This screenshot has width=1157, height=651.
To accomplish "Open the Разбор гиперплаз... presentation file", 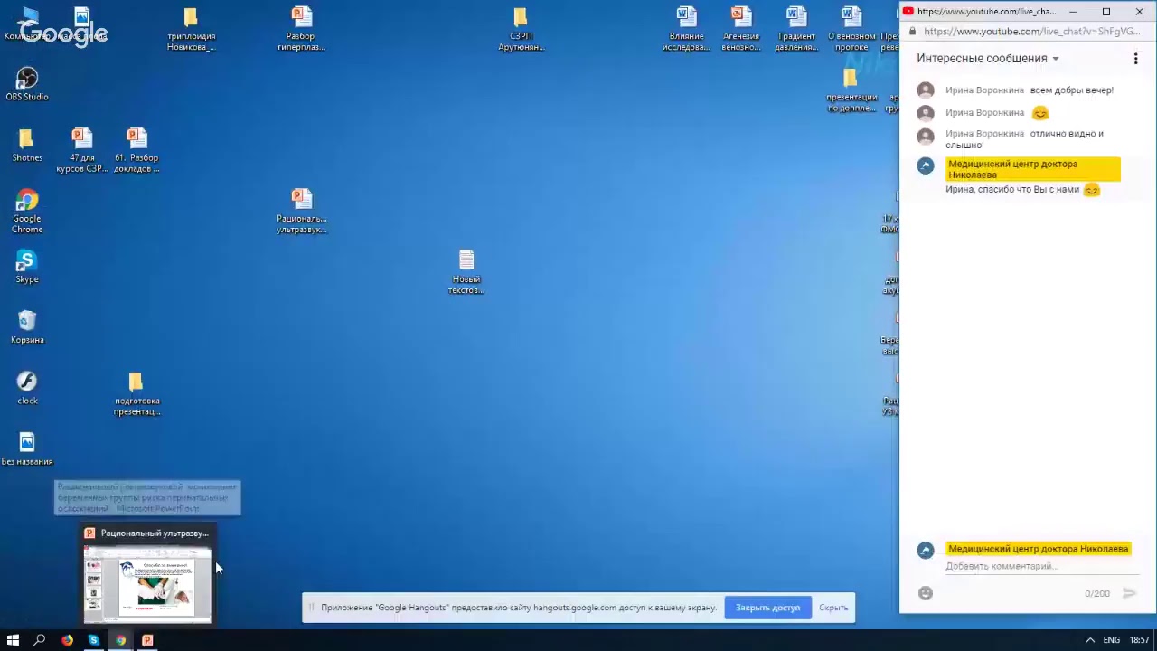I will [x=301, y=29].
